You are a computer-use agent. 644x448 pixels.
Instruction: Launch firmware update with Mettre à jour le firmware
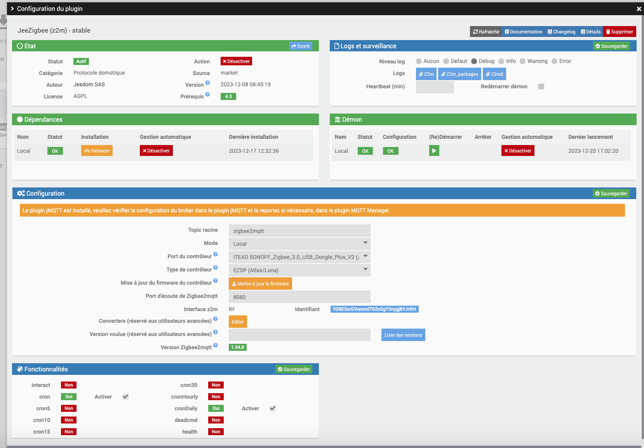pyautogui.click(x=260, y=283)
